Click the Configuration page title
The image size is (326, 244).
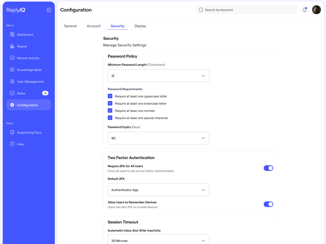click(76, 10)
